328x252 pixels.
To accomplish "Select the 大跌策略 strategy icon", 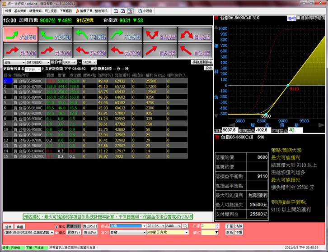I will click(55, 34).
